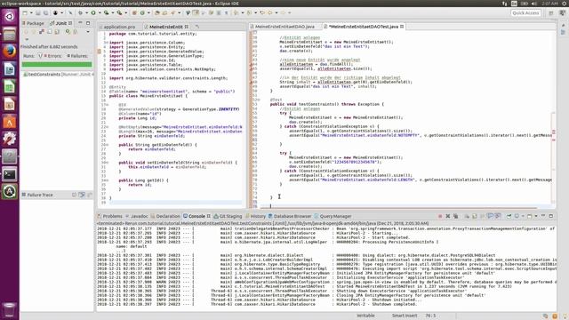The image size is (569, 320).
Task: Click the green JUnit progress bar
Action: 57,65
